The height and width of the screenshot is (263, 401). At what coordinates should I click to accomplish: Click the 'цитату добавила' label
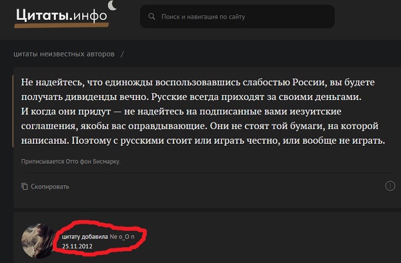[x=85, y=237]
